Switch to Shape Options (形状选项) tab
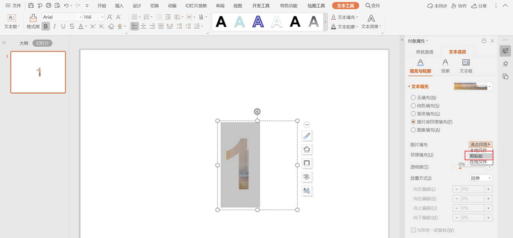 pyautogui.click(x=425, y=52)
